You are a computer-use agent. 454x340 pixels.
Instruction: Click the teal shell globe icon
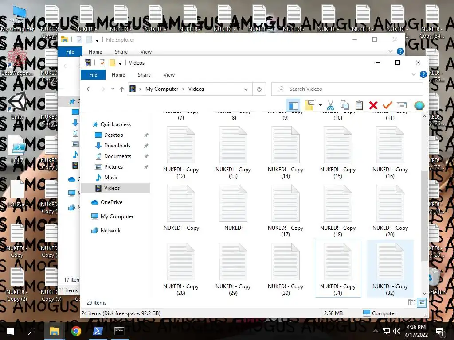click(419, 105)
